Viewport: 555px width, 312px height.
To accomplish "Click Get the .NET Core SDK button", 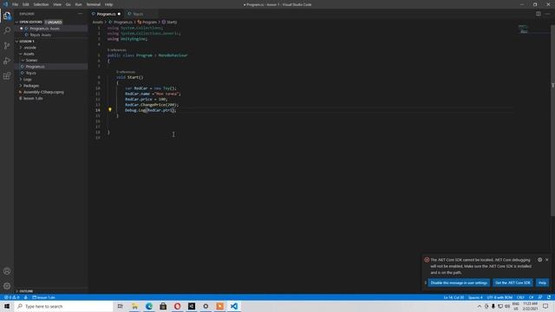I will [x=513, y=283].
